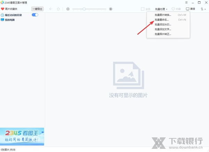Choose 批量图片转换 from the menu

(163, 15)
